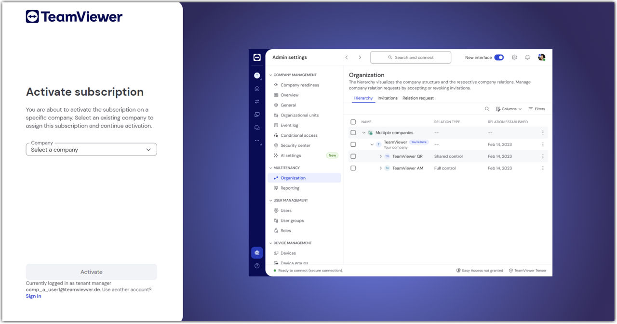Viewport: 617px width, 324px height.
Task: Click the back navigation arrow
Action: click(x=347, y=57)
